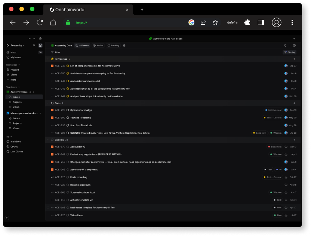
Task: Switch to the Backlog tab
Action: (113, 45)
